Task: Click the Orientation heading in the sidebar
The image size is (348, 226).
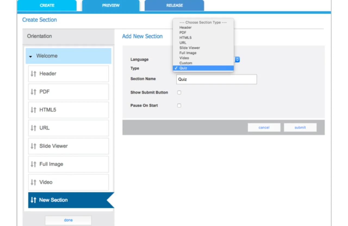Action: point(39,36)
